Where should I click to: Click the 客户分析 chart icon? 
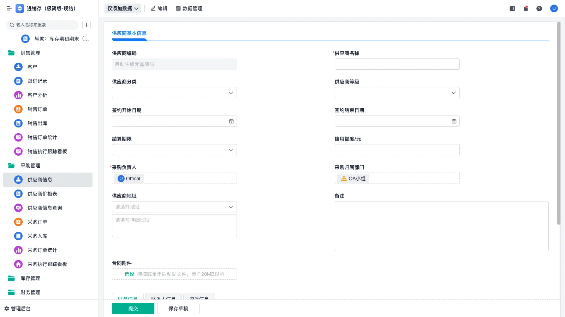18,95
